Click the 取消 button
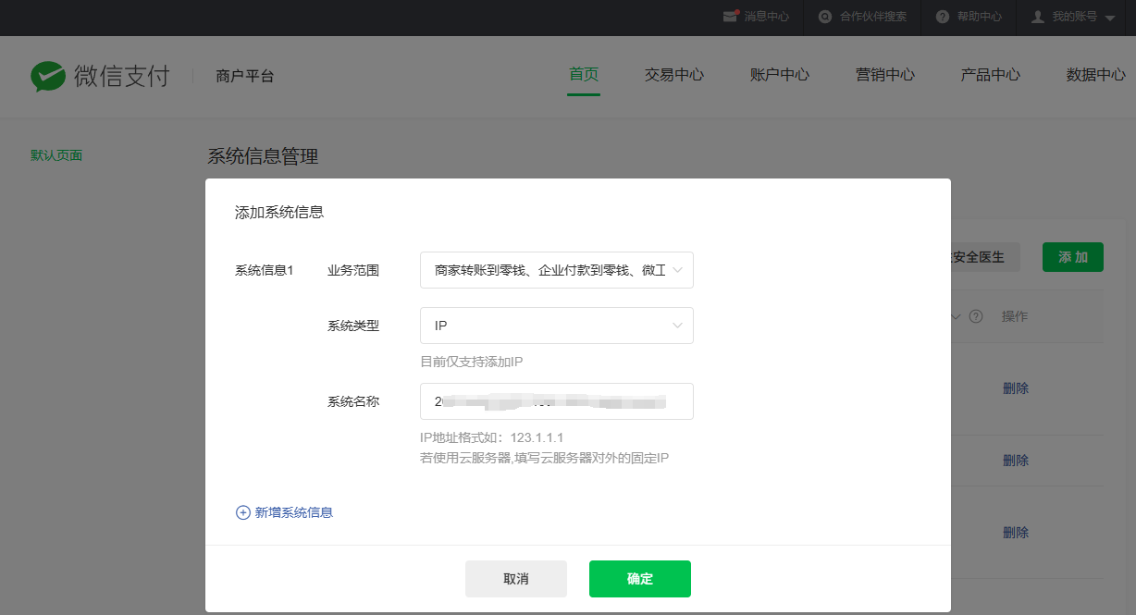 [515, 579]
